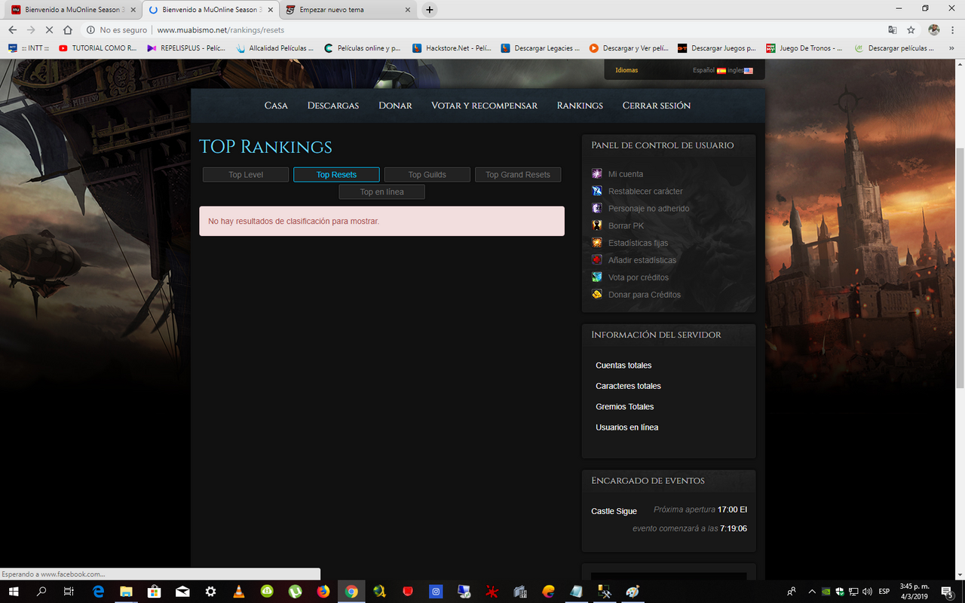Open Juego De Tronos bookmark
The width and height of the screenshot is (965, 603).
(x=805, y=48)
